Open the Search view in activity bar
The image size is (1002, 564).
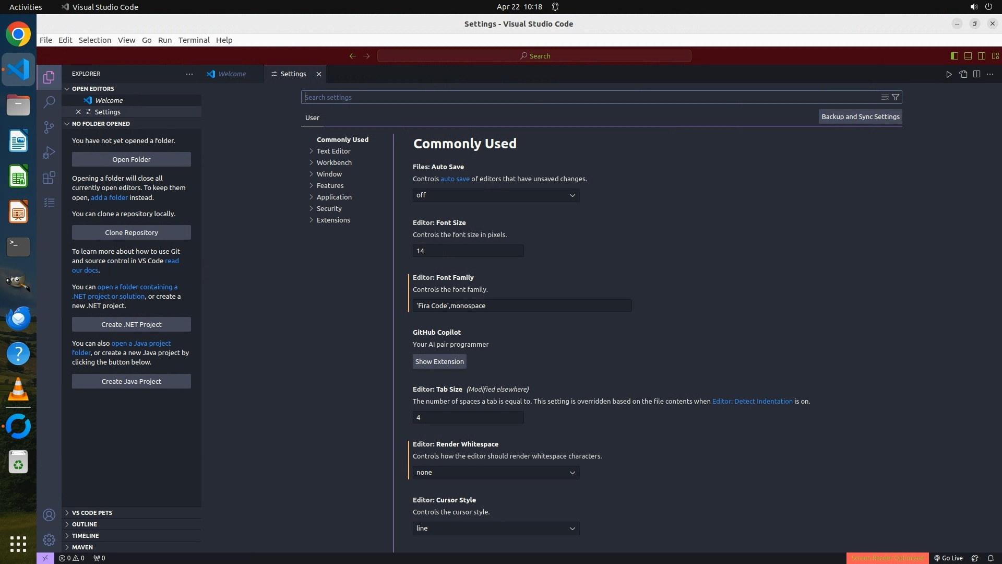(x=49, y=102)
